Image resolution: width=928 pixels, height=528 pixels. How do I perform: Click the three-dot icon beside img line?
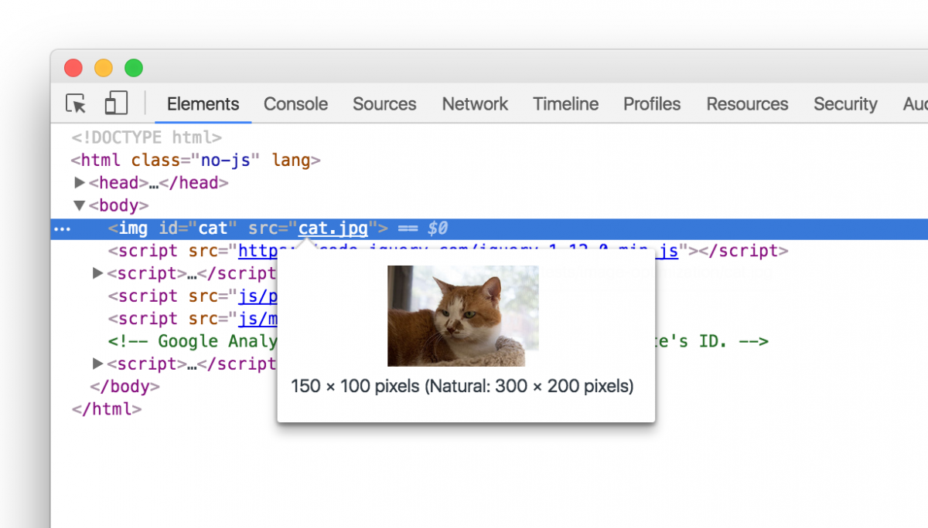click(61, 229)
